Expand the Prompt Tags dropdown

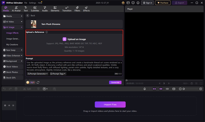[x=58, y=74]
